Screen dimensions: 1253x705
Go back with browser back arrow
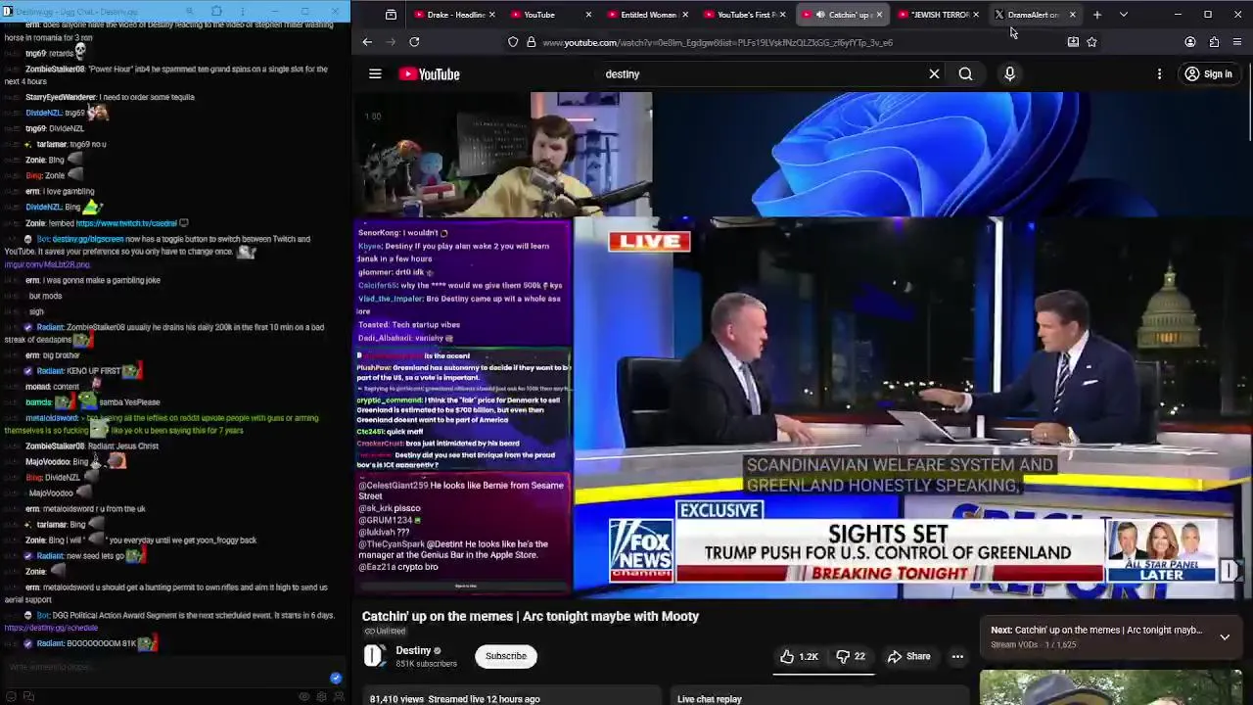pyautogui.click(x=367, y=42)
